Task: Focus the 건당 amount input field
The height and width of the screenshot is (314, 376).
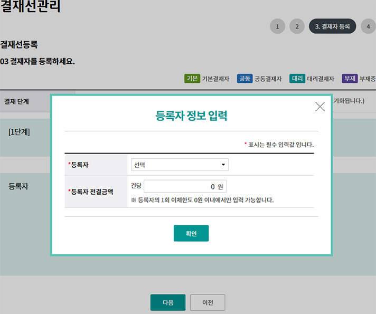Action: pyautogui.click(x=184, y=186)
